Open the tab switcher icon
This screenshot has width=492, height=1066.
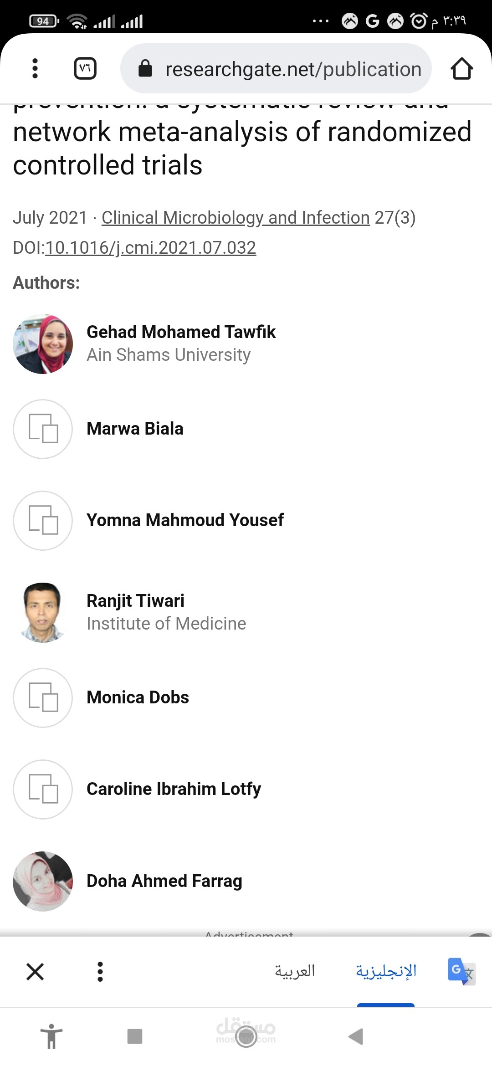click(85, 69)
